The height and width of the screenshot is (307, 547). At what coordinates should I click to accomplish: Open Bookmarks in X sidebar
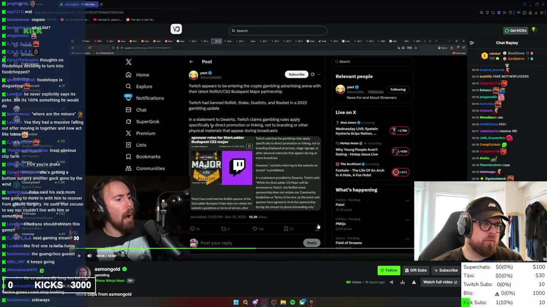(x=143, y=156)
